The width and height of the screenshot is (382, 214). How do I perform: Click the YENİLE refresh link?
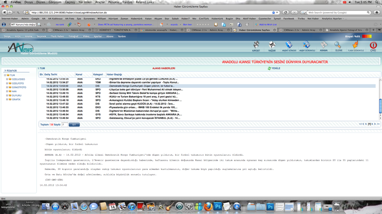pyautogui.click(x=274, y=68)
